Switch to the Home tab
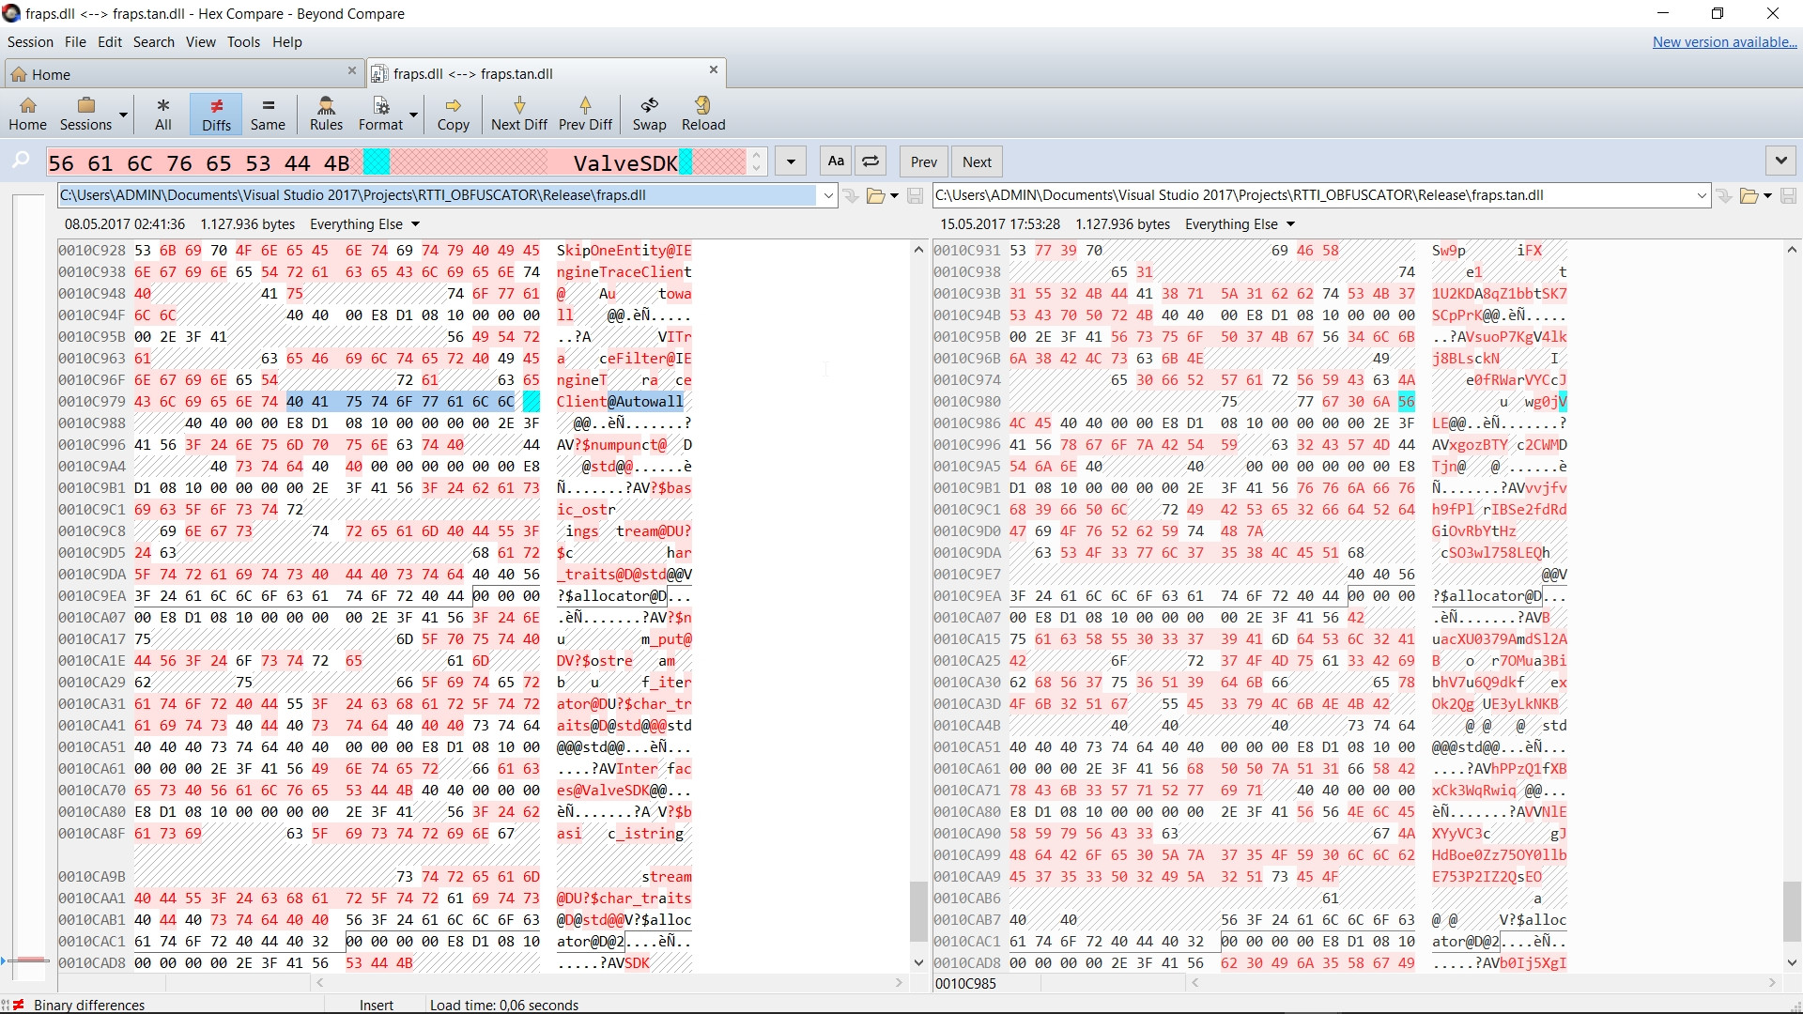The image size is (1803, 1014). (52, 74)
